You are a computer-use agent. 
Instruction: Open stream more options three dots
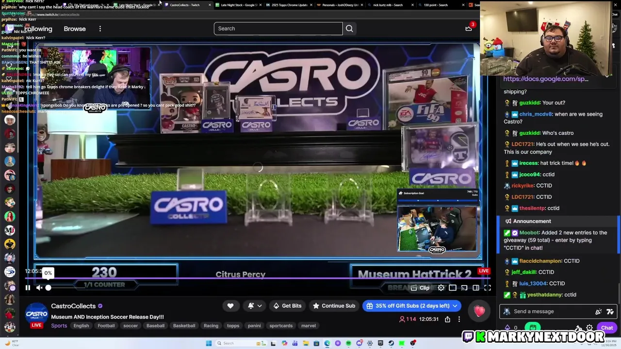(x=459, y=319)
